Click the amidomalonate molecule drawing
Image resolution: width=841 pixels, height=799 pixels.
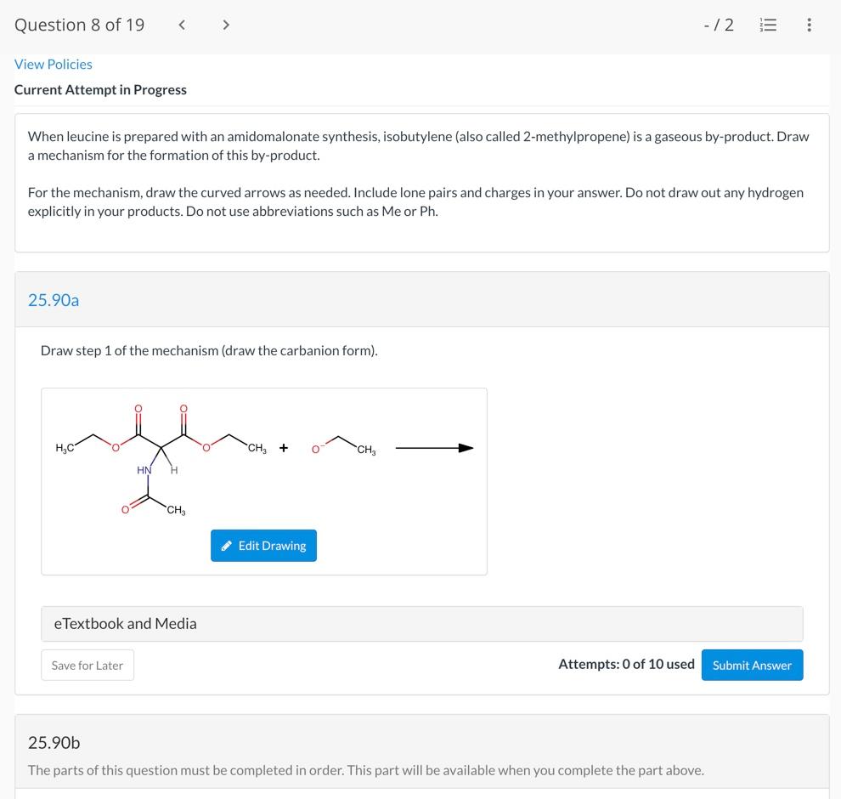coord(161,460)
